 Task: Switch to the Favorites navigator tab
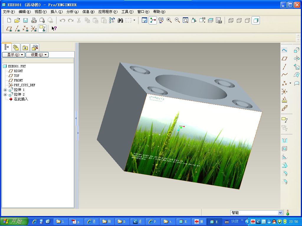pyautogui.click(x=25, y=47)
